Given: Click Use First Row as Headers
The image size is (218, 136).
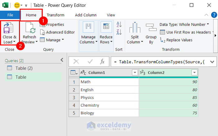Looking at the screenshot, I should [x=186, y=32].
